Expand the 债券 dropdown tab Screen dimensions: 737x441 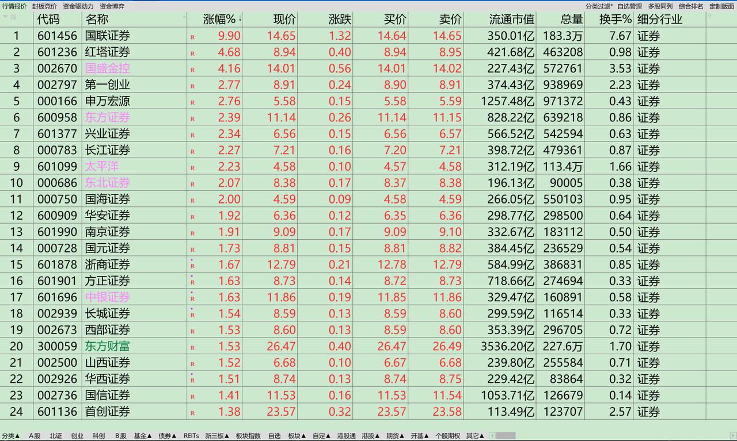pos(168,436)
